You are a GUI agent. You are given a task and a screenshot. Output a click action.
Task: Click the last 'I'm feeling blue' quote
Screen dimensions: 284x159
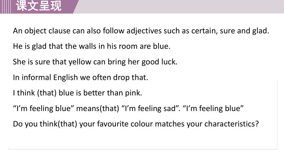213,108
